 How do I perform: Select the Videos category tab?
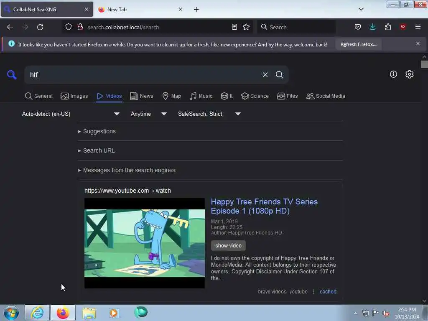pyautogui.click(x=109, y=96)
